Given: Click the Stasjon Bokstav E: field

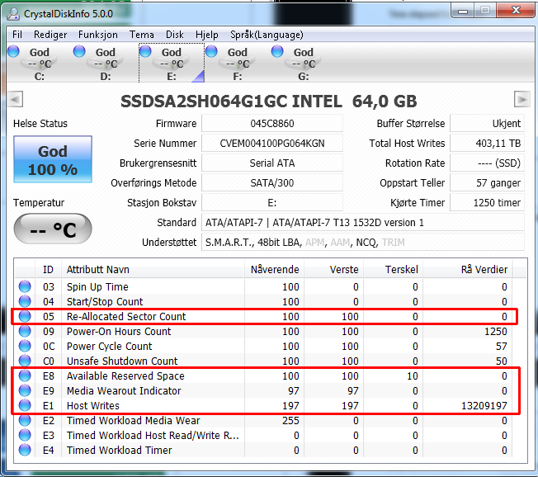Looking at the screenshot, I should point(272,203).
